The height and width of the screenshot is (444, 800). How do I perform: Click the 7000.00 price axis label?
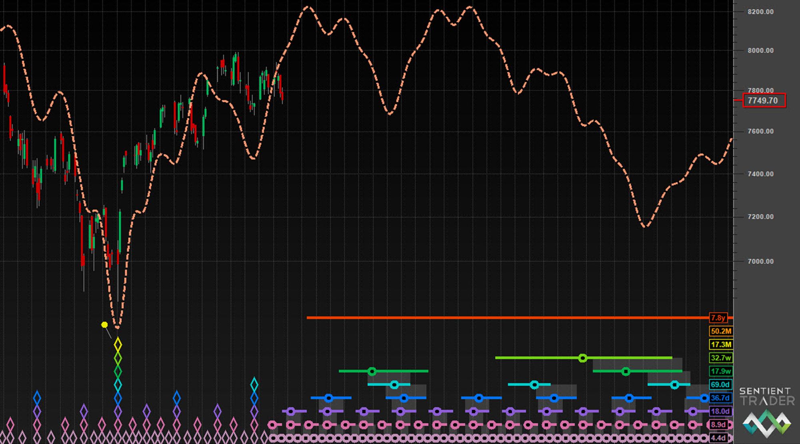760,261
